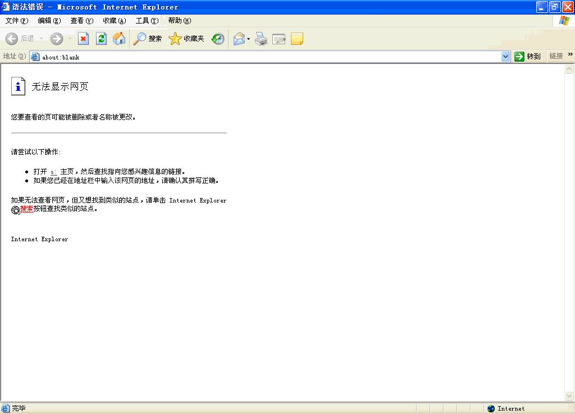Restore down the Internet Explorer window

555,7
